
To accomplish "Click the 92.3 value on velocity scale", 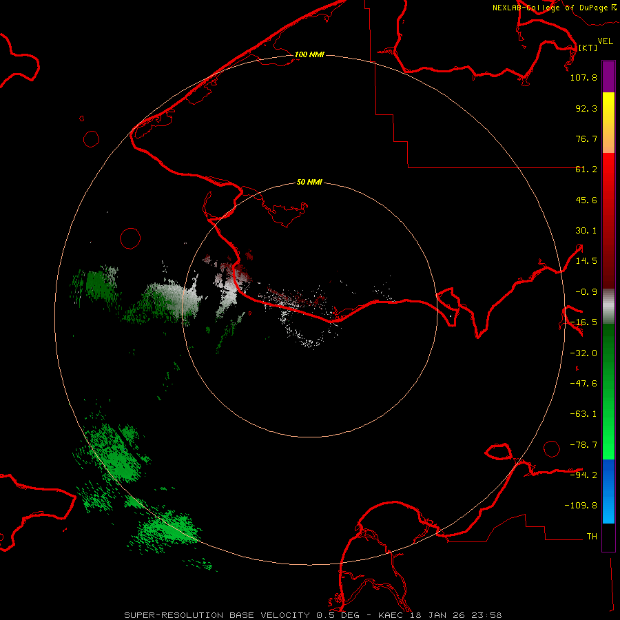I will pos(586,108).
